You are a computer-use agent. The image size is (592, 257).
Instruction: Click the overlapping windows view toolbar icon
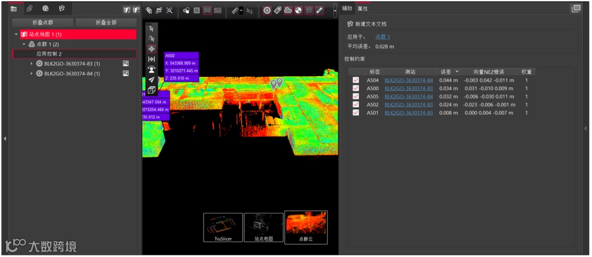[159, 10]
